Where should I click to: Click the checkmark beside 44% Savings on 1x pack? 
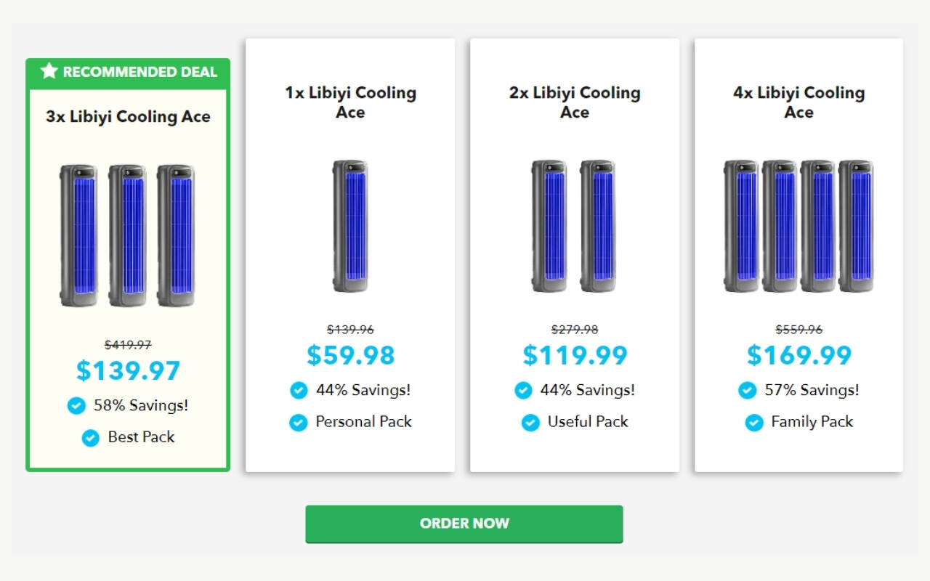pyautogui.click(x=298, y=390)
